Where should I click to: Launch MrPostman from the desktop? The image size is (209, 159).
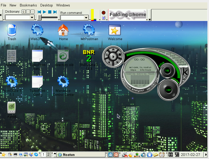[89, 30]
